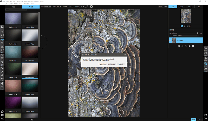Image resolution: width=208 pixels, height=121 pixels.
Task: Select the Masking Brush tool
Action: (x=2, y=40)
